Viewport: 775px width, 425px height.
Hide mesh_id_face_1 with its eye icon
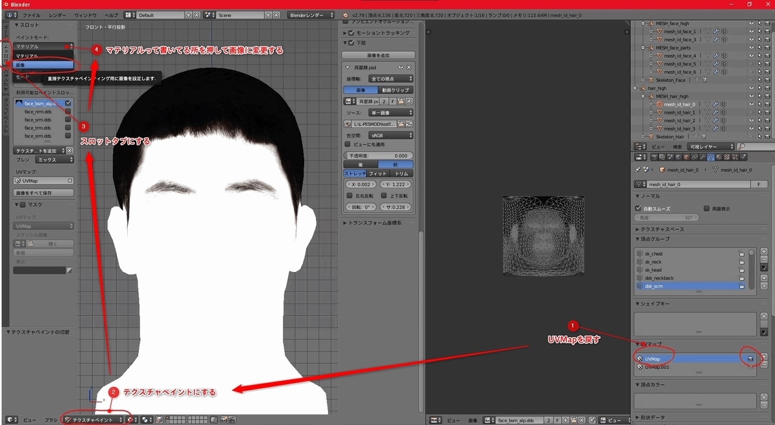click(751, 32)
